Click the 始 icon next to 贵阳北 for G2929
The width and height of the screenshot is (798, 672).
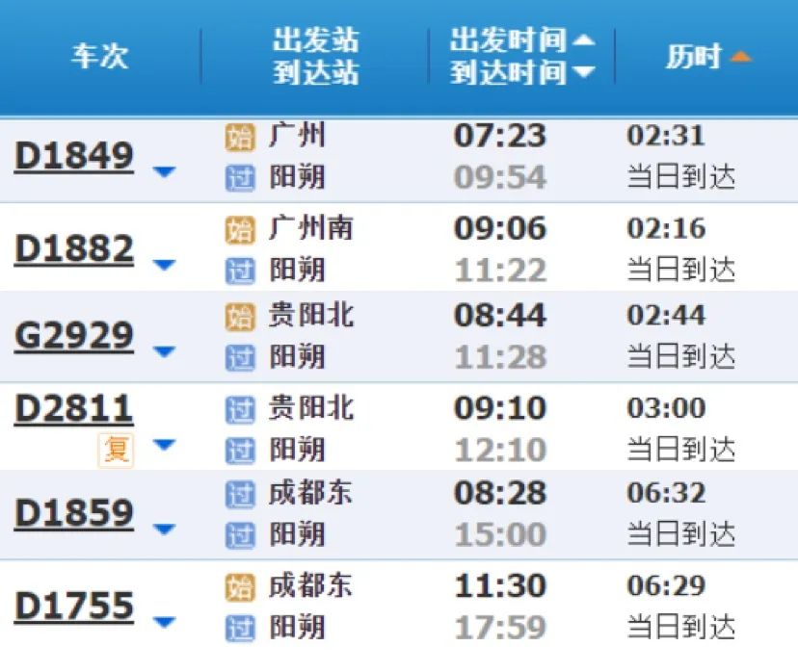[240, 316]
